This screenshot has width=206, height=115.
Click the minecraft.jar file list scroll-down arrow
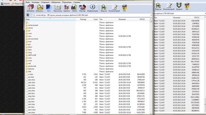[x=151, y=113]
